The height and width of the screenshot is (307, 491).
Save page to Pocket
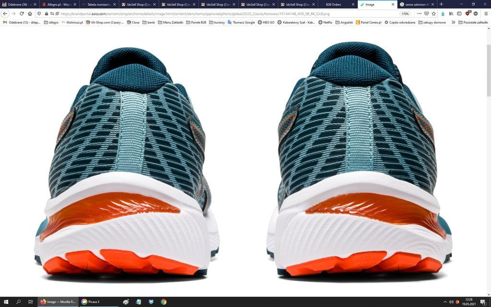click(426, 13)
